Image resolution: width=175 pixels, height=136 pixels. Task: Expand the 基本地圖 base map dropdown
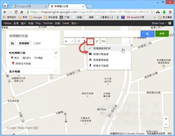[56, 71]
